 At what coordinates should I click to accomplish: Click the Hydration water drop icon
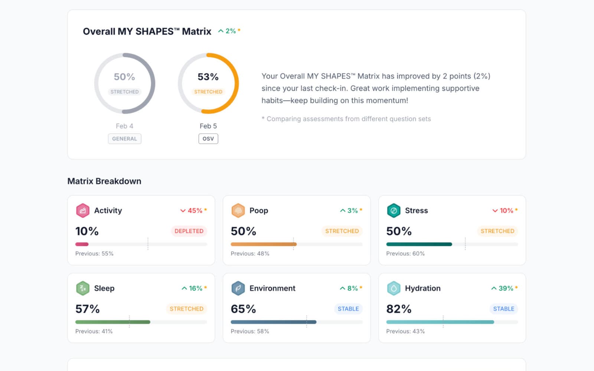[394, 288]
